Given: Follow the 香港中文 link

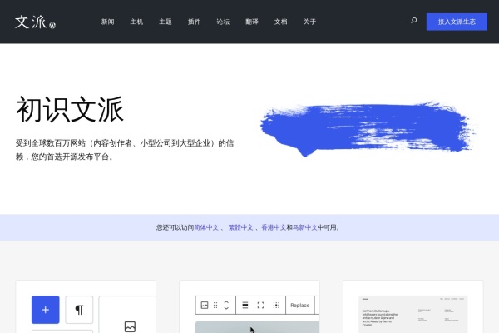Looking at the screenshot, I should (x=274, y=227).
